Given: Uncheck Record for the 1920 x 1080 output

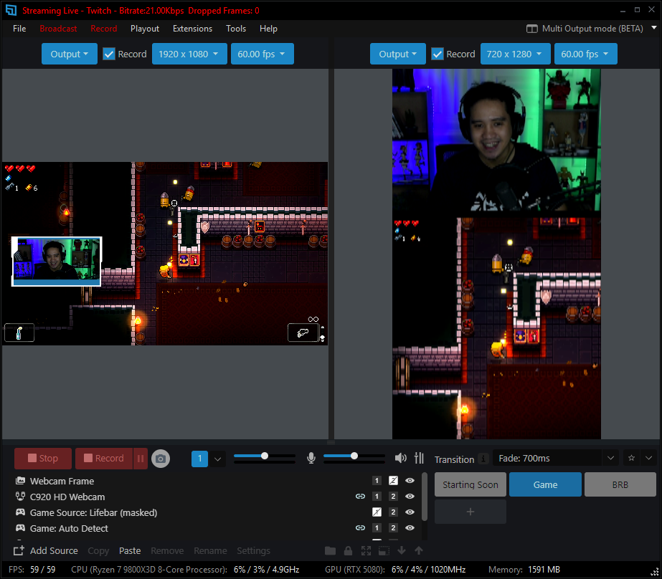Looking at the screenshot, I should [109, 54].
